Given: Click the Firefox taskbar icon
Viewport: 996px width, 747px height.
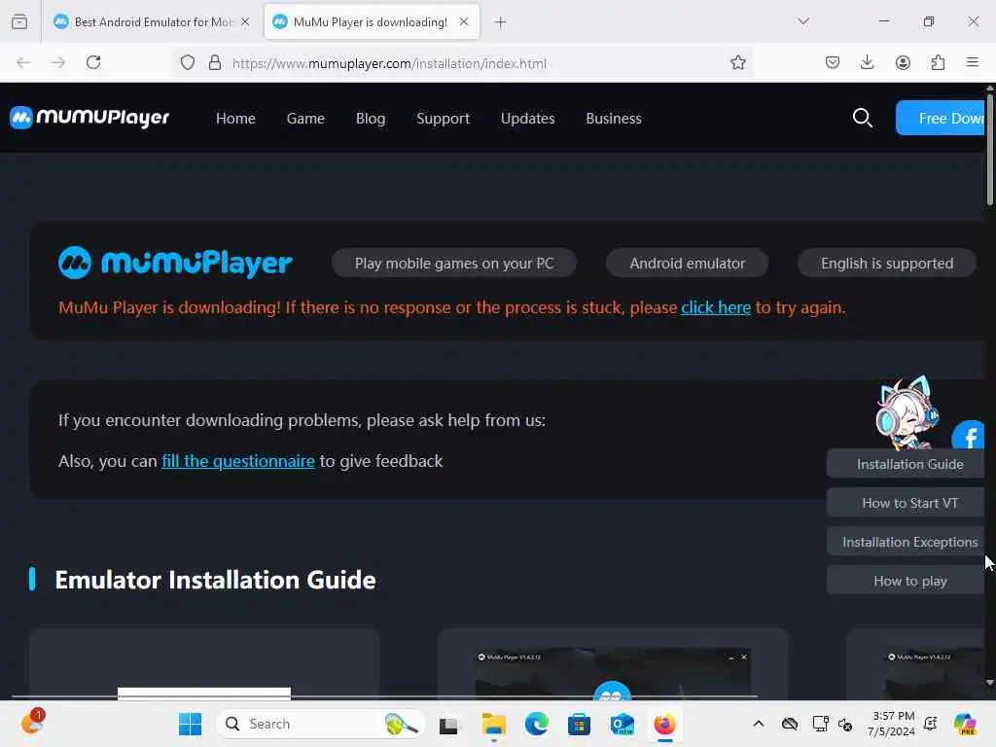Looking at the screenshot, I should [x=664, y=724].
